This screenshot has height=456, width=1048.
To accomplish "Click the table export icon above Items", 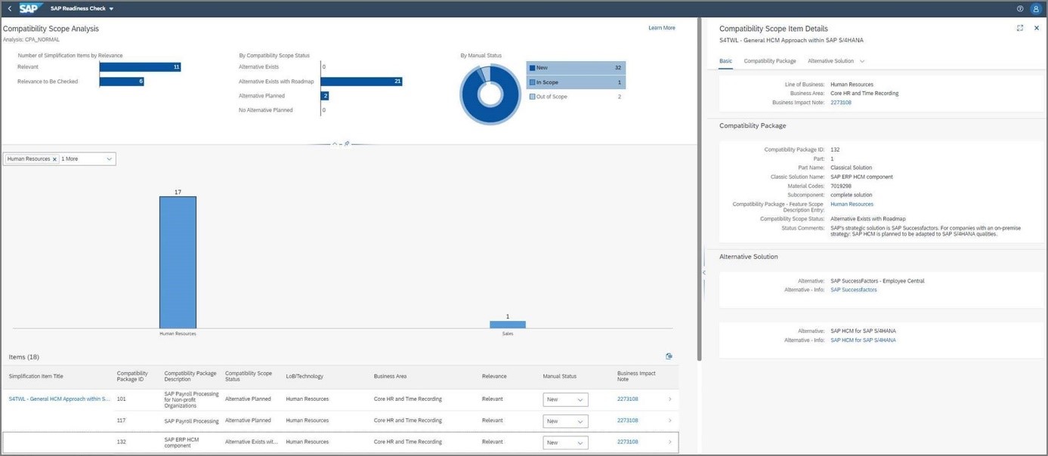I will [x=669, y=356].
